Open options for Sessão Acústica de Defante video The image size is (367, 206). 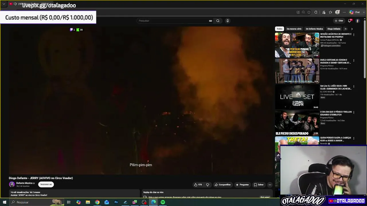pos(354,35)
